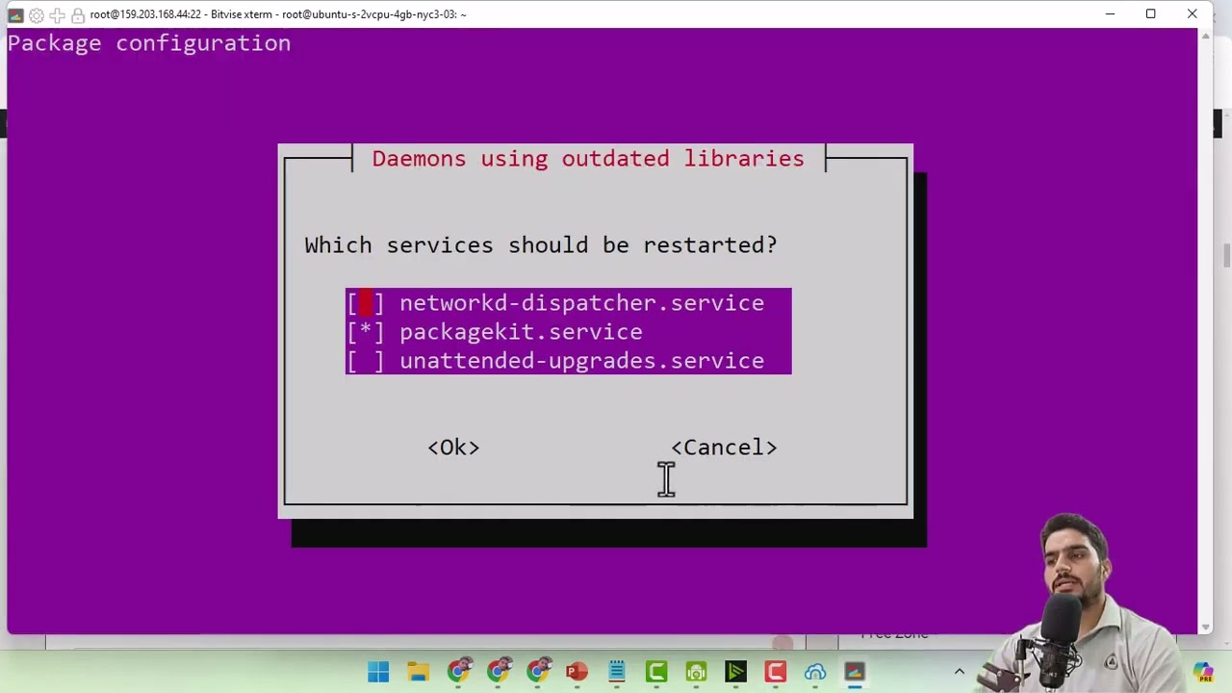Show hidden system tray icons
Screen dimensions: 1232x693
[959, 672]
